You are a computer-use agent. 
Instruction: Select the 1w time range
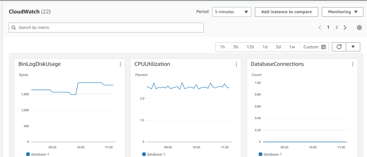(292, 47)
